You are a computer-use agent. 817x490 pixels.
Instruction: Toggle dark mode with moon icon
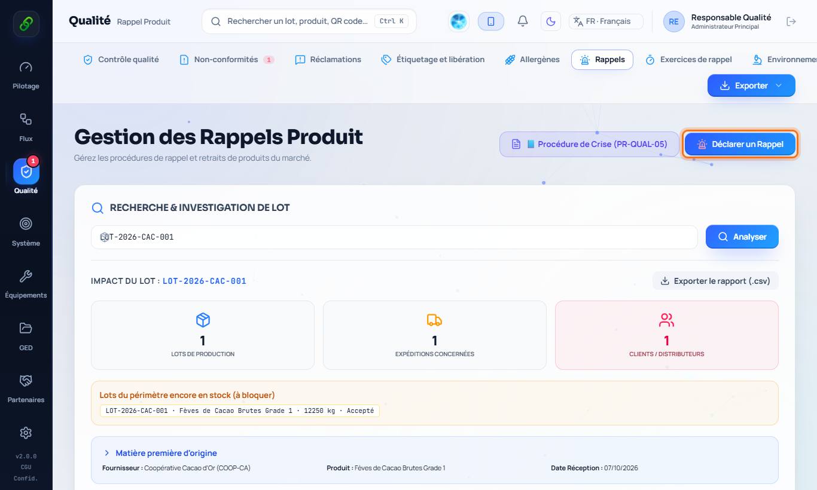pos(550,22)
